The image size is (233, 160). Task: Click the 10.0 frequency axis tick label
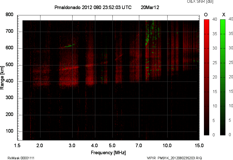pyautogui.click(x=167, y=145)
